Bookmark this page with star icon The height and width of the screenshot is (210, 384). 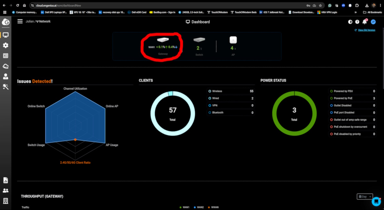pos(320,5)
